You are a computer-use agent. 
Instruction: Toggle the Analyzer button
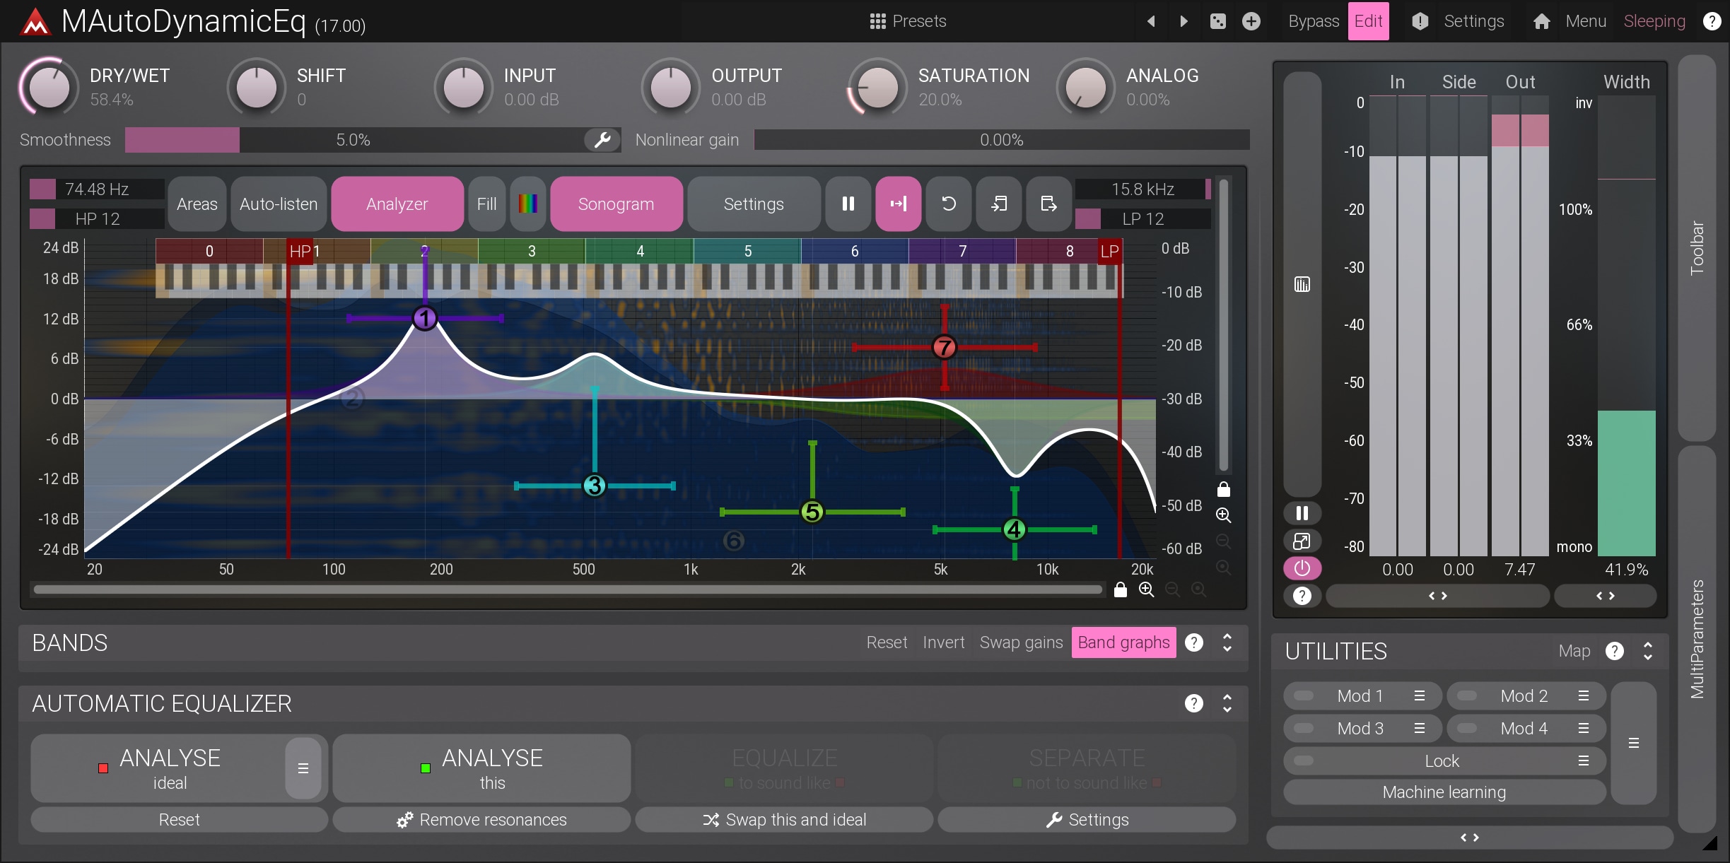[397, 204]
